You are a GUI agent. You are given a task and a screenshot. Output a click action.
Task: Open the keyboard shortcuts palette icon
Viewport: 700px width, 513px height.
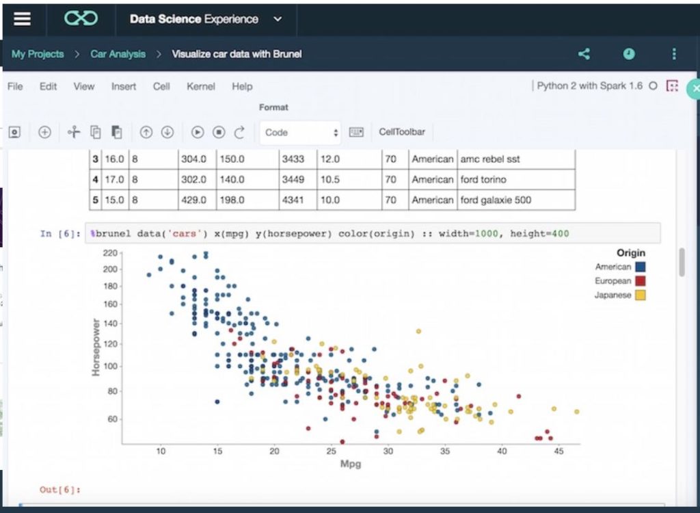pos(357,132)
